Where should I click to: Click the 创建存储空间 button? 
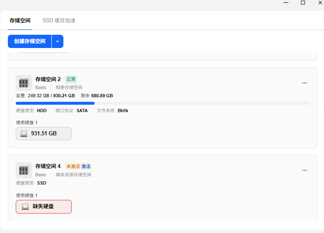29,41
